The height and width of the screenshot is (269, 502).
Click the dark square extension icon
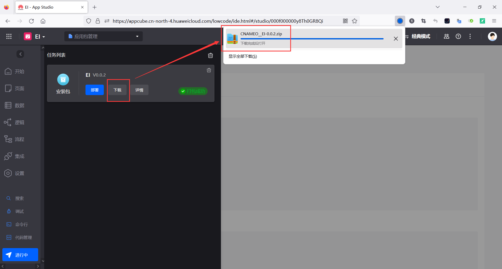pos(447,21)
